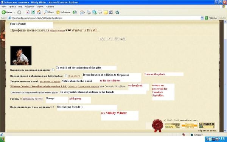Go back with the Назад button
The image size is (227, 142).
[x=7, y=12]
